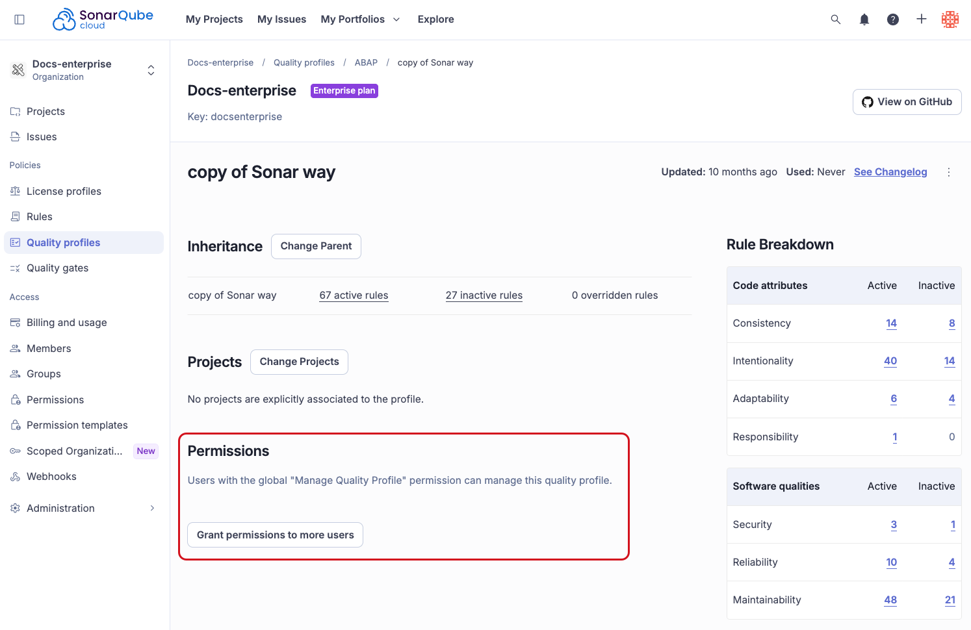The height and width of the screenshot is (630, 971).
Task: Click the License profiles scale icon
Action: (16, 192)
